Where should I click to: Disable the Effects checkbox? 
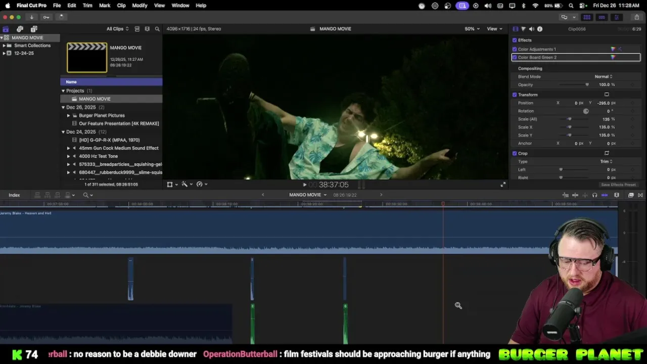point(515,40)
